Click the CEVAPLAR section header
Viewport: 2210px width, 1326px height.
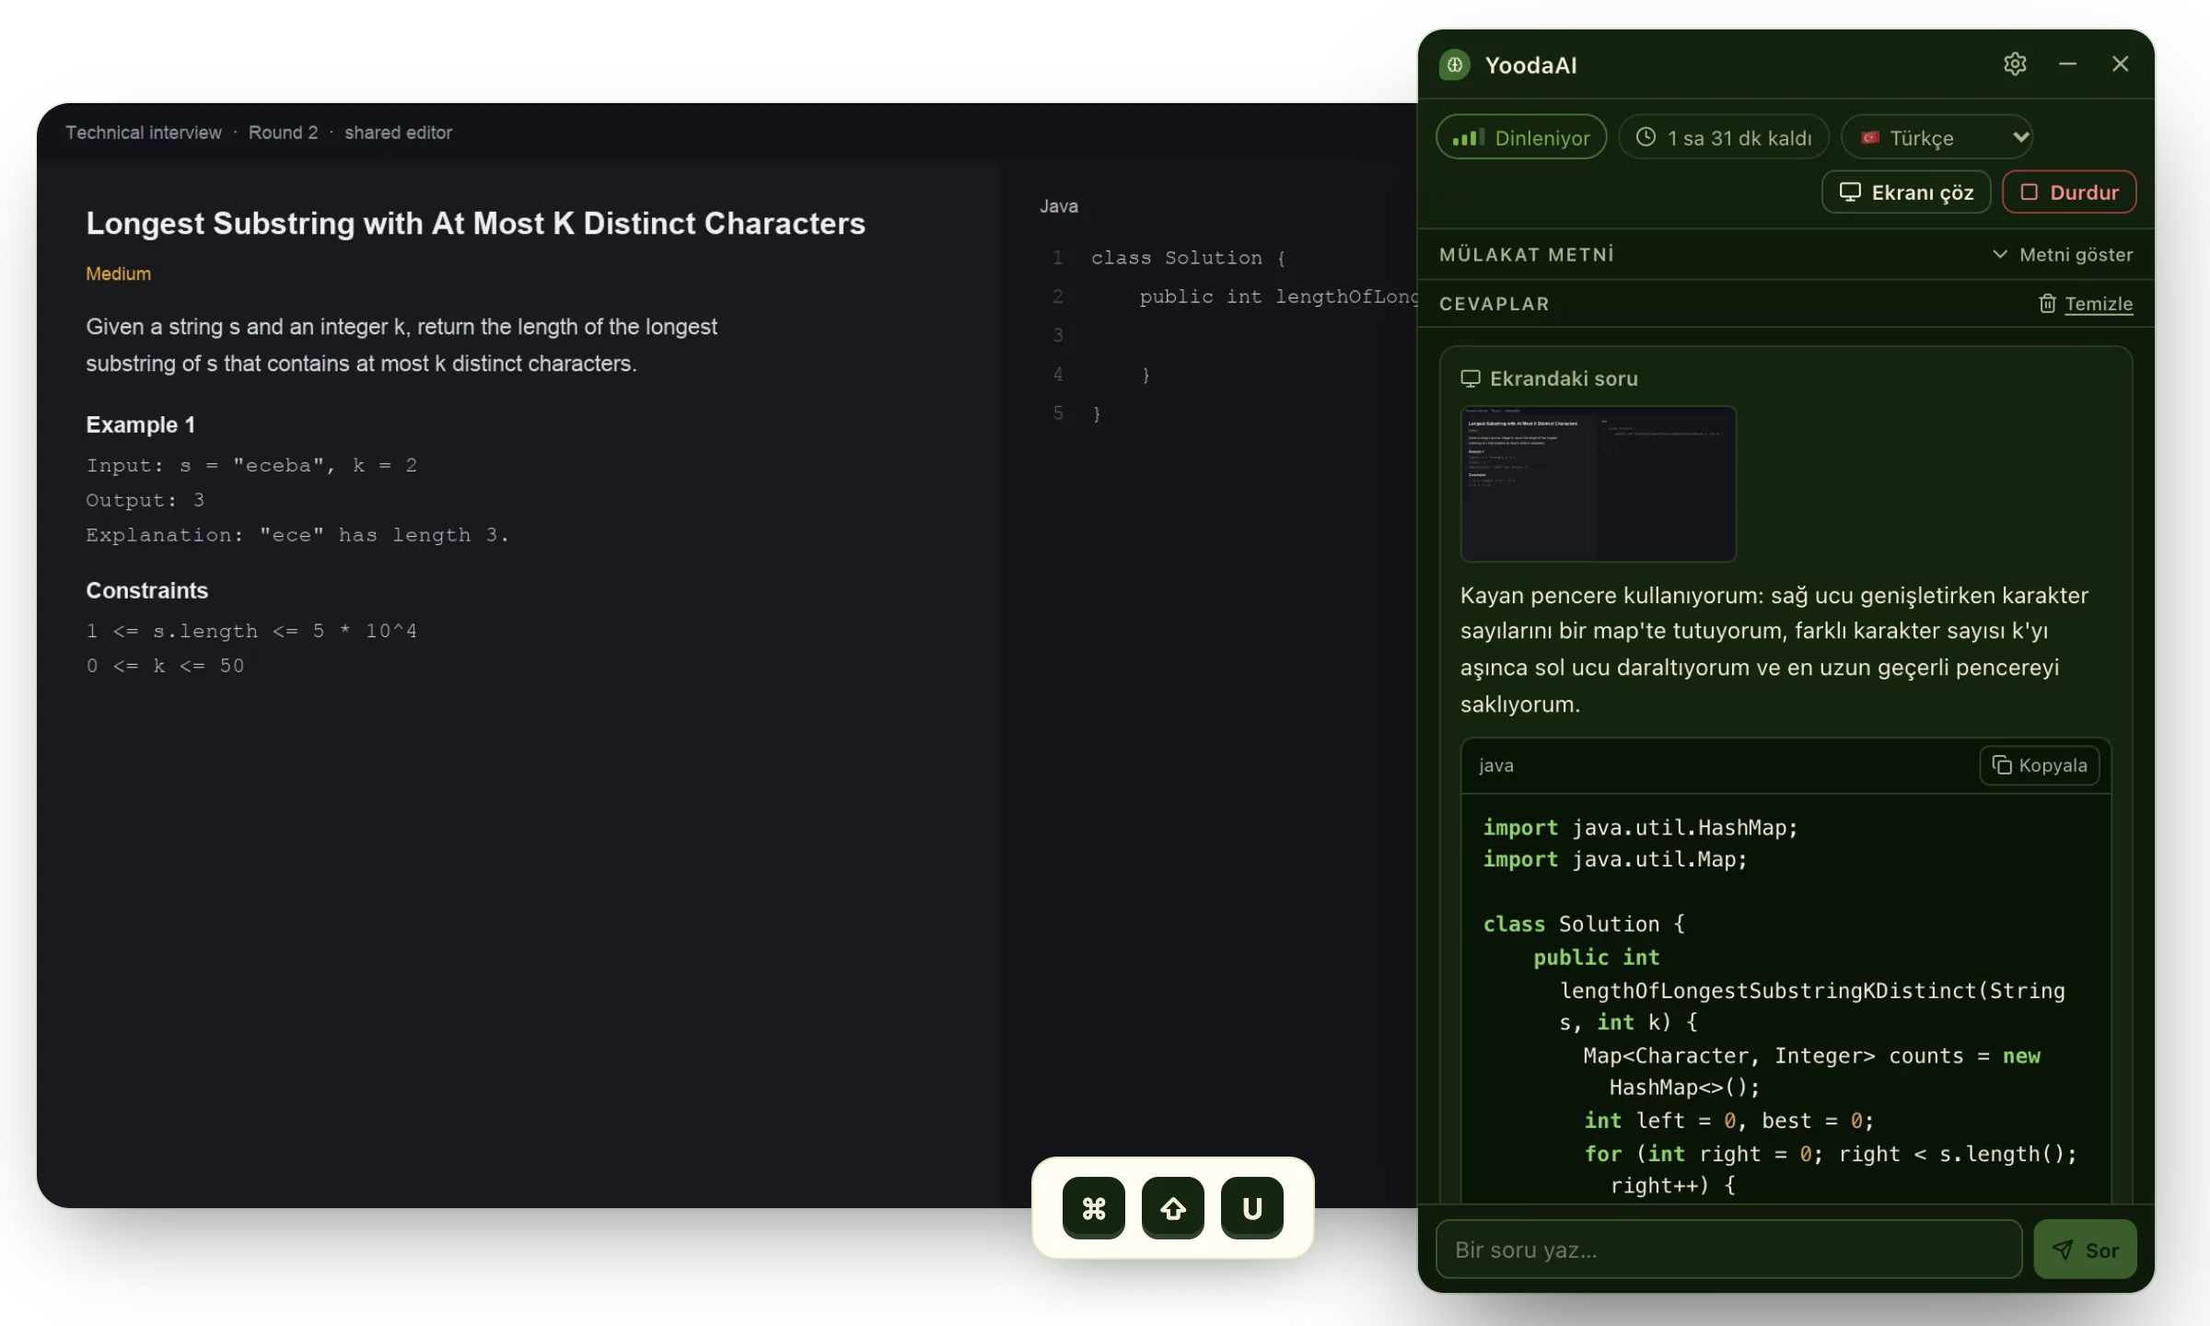point(1495,304)
